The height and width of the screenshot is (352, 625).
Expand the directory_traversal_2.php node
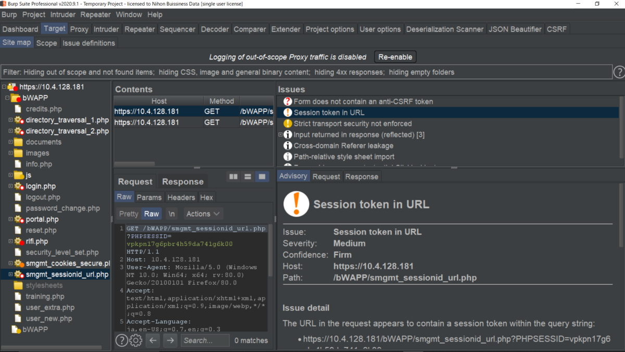[10, 131]
